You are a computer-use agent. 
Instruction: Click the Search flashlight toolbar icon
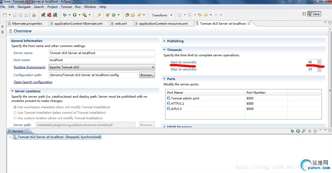point(139,15)
